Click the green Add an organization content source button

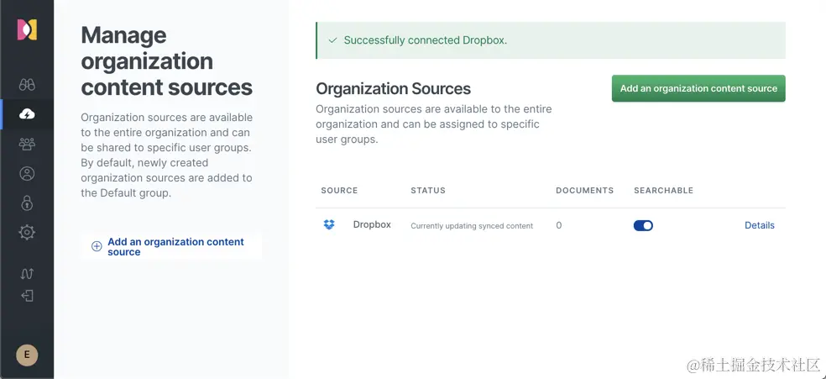point(698,88)
